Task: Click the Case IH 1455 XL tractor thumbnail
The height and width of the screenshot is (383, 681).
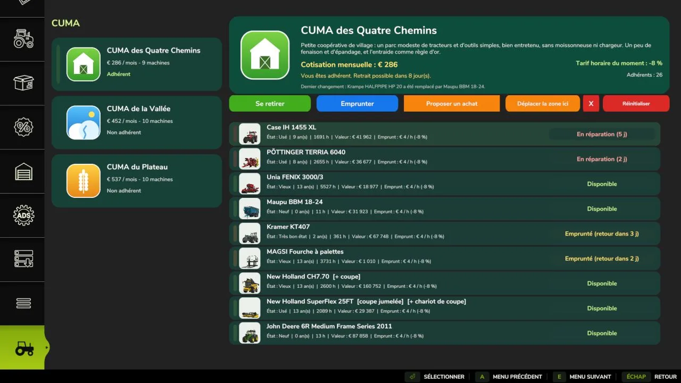Action: (x=250, y=134)
